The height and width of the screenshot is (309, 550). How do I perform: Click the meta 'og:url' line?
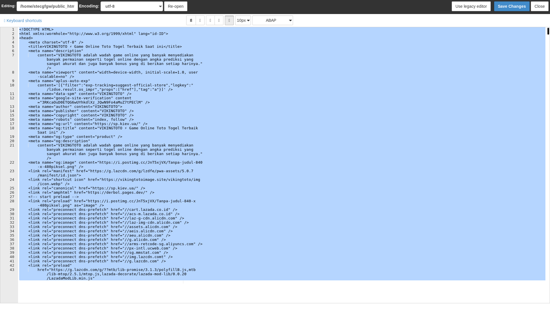pyautogui.click(x=88, y=124)
